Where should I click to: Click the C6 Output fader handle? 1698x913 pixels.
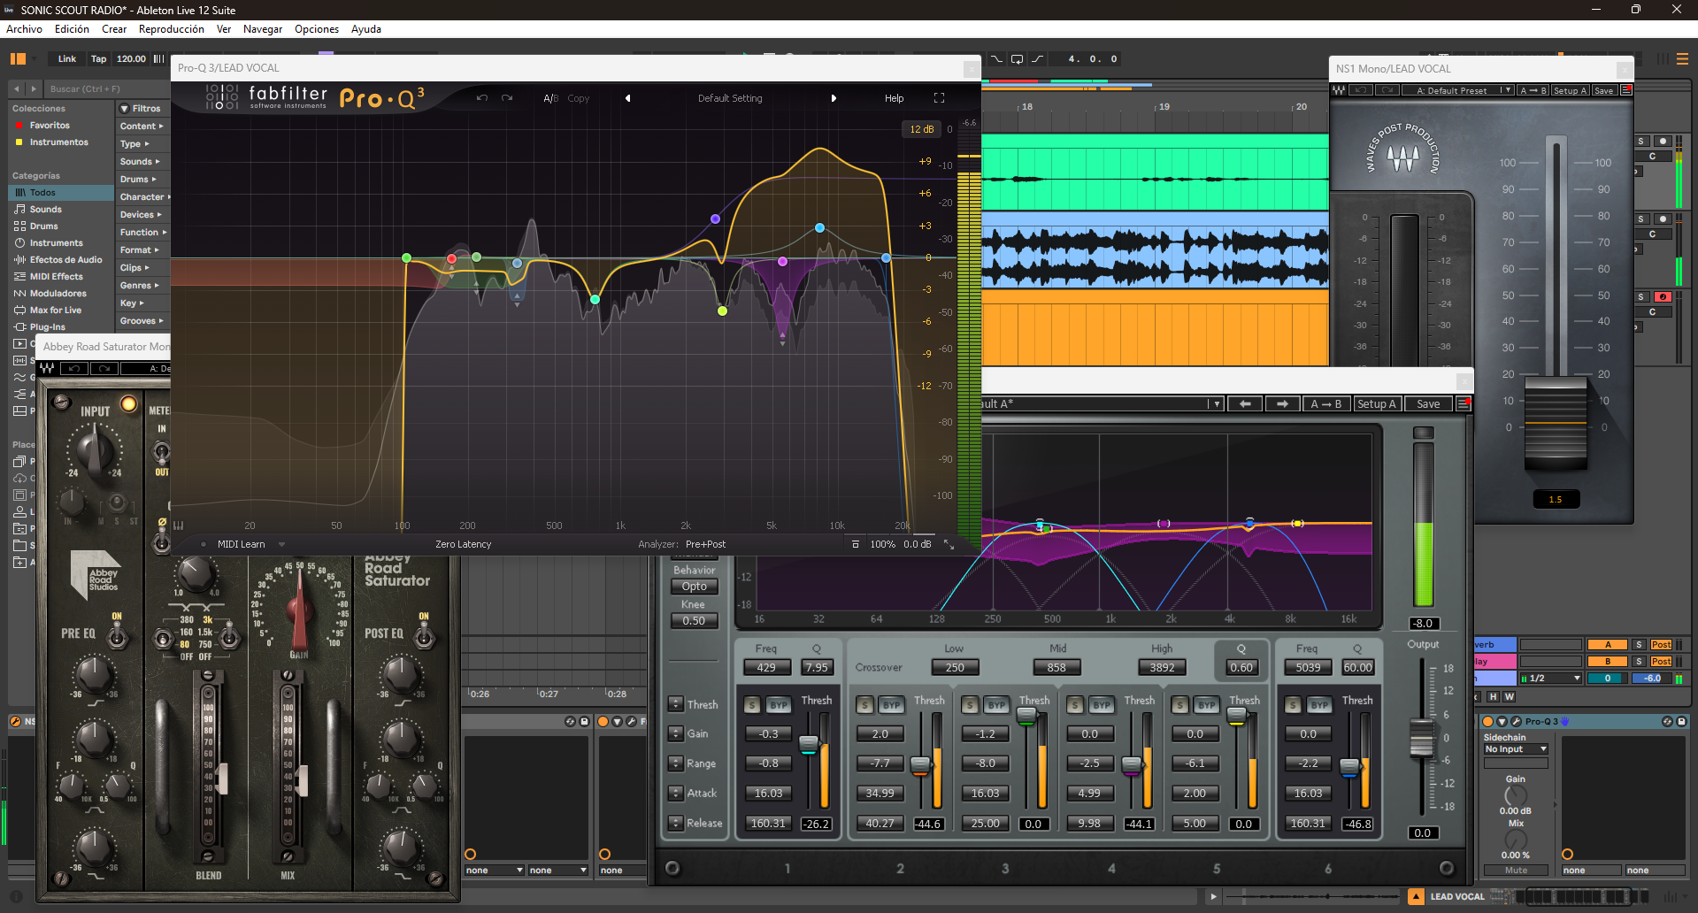[x=1422, y=738]
